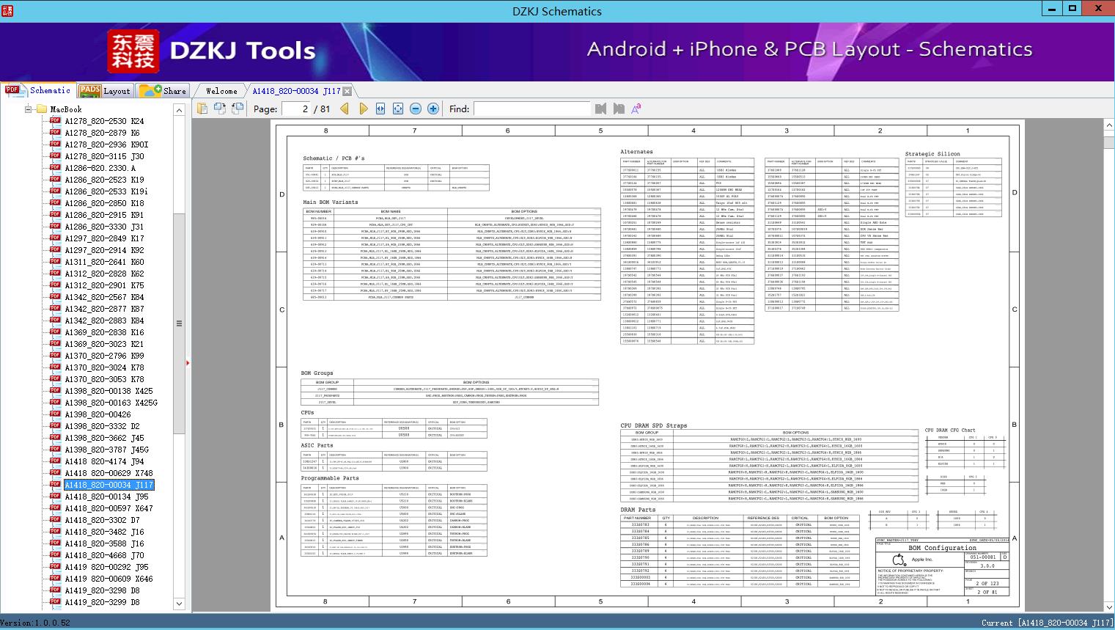Open A1418_820-4174 J94 schematic

[104, 461]
